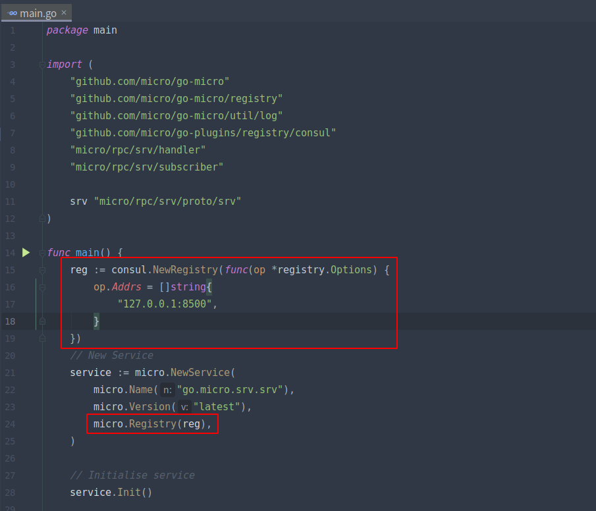Click Registry in micro.Registry(reg)
This screenshot has height=511, width=596.
click(153, 423)
